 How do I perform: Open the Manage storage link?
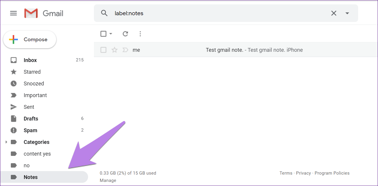[x=108, y=180]
